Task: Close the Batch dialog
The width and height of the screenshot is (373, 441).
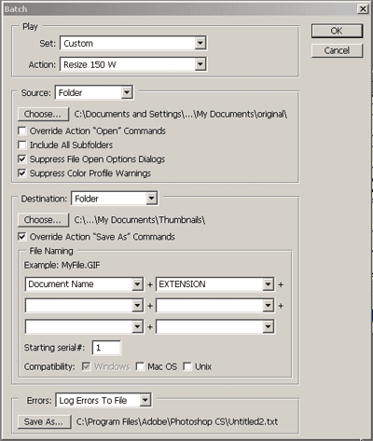Action: [x=363, y=8]
